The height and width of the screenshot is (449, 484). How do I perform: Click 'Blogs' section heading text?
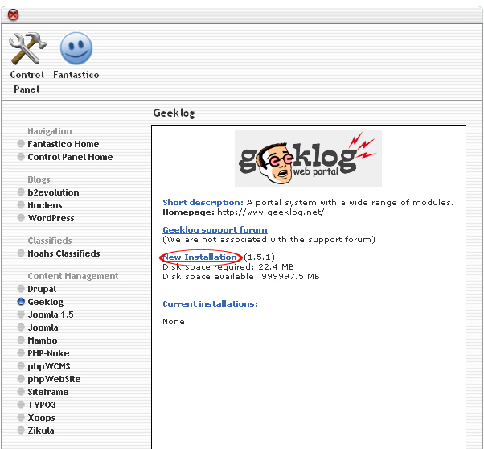point(39,179)
